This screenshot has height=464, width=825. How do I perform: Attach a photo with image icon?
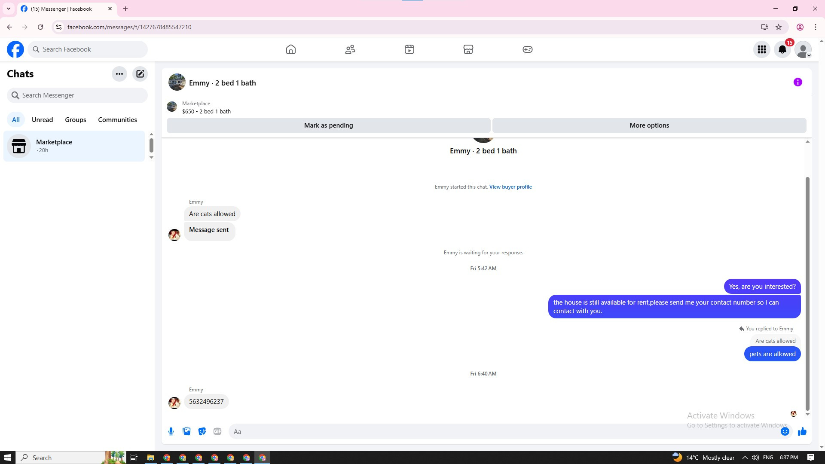(x=186, y=431)
